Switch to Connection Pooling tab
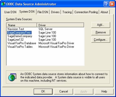Viewport: 116px width, 97px height. pos(86,12)
